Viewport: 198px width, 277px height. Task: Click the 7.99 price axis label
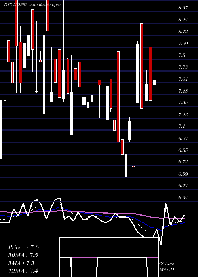click(x=183, y=44)
